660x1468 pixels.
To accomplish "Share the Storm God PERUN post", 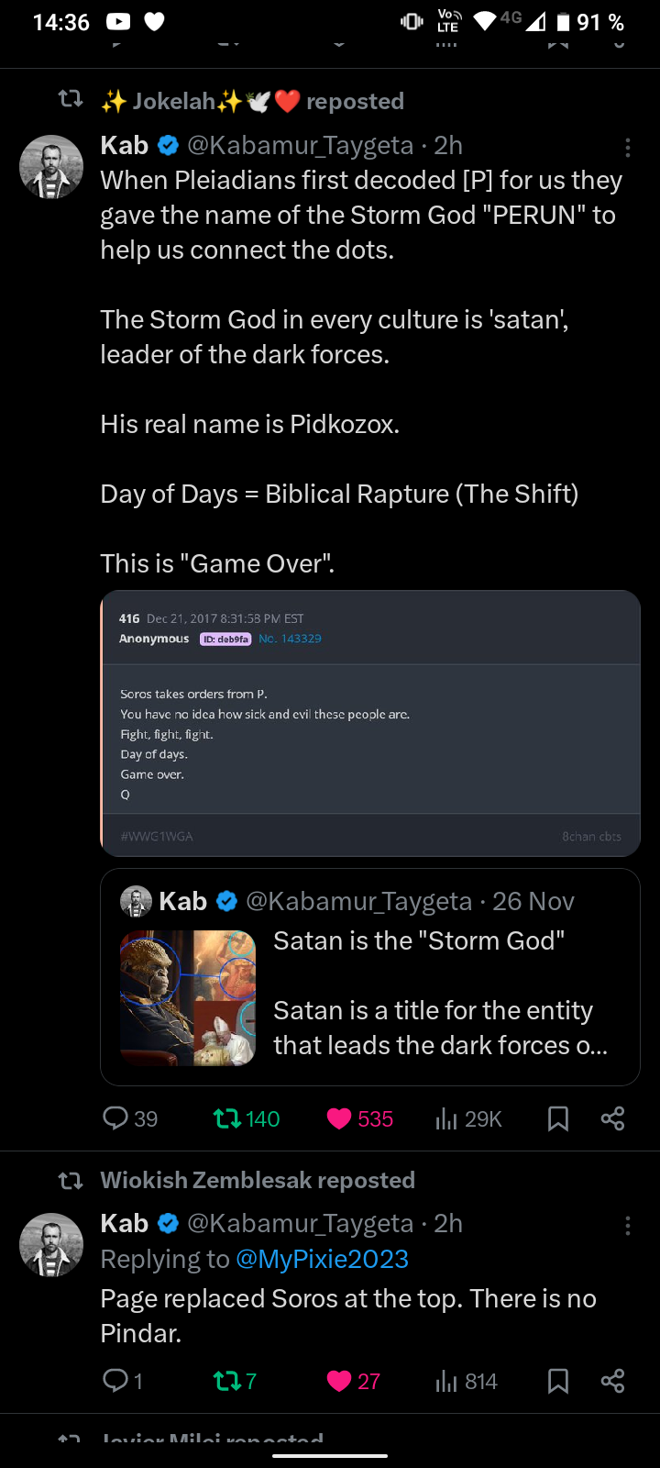I will click(x=612, y=1118).
